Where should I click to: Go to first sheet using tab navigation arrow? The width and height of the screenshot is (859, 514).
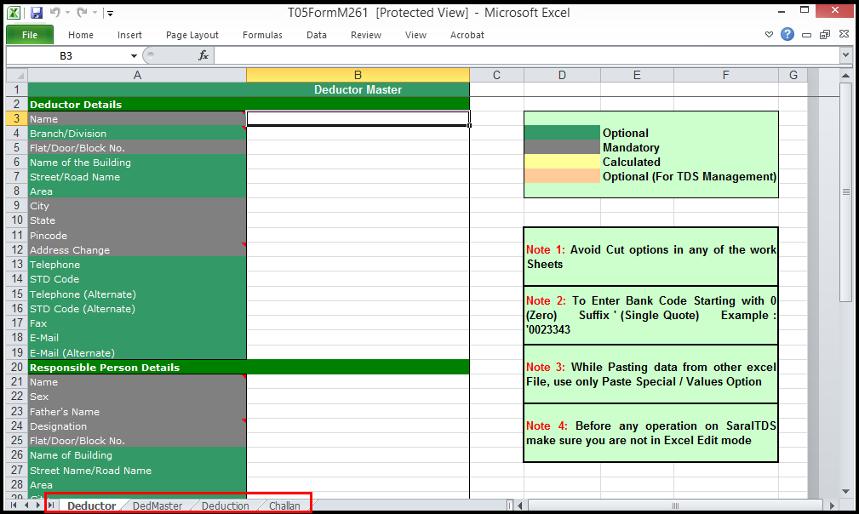point(13,505)
